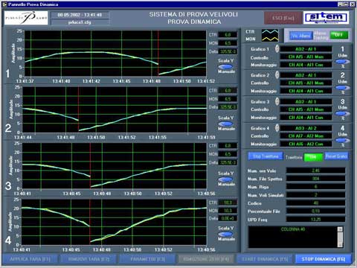Viewport: 357px width, 268px height.
Task: Click the PARAMETRI [F3] button at the bottom
Action: point(147,259)
